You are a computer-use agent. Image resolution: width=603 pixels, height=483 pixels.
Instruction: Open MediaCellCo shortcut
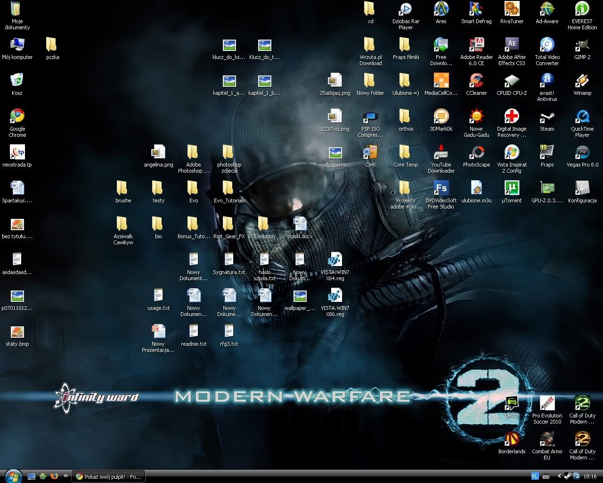[x=441, y=84]
